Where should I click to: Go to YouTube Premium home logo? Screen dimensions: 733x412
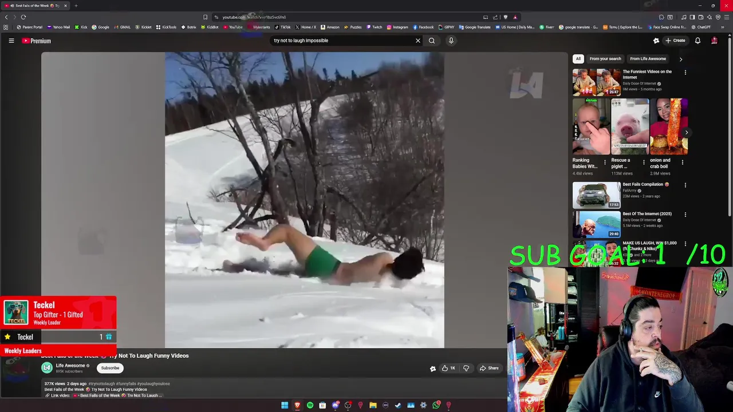[37, 41]
